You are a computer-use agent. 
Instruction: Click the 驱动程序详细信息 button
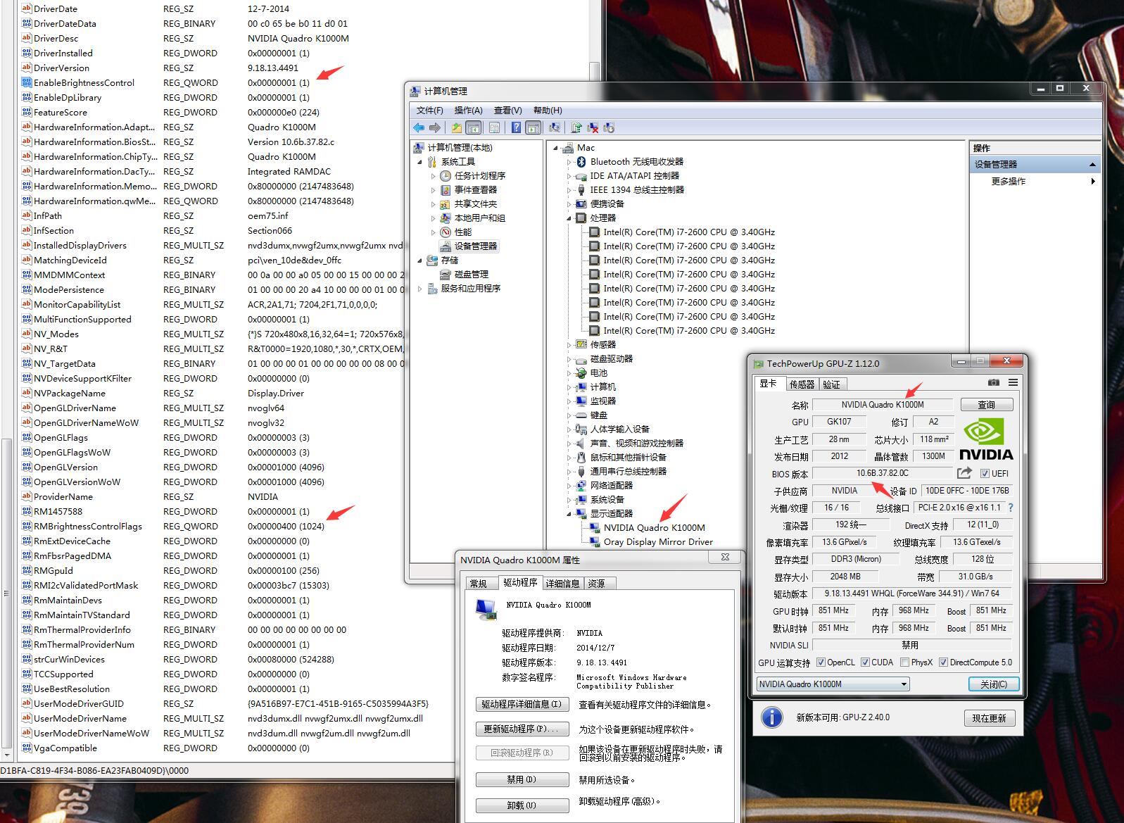click(522, 704)
